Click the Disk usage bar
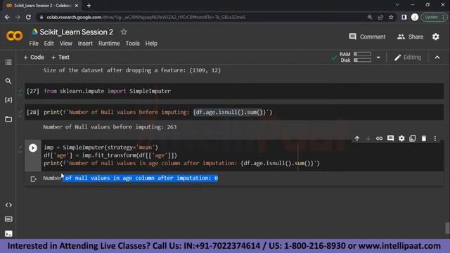 362,60
